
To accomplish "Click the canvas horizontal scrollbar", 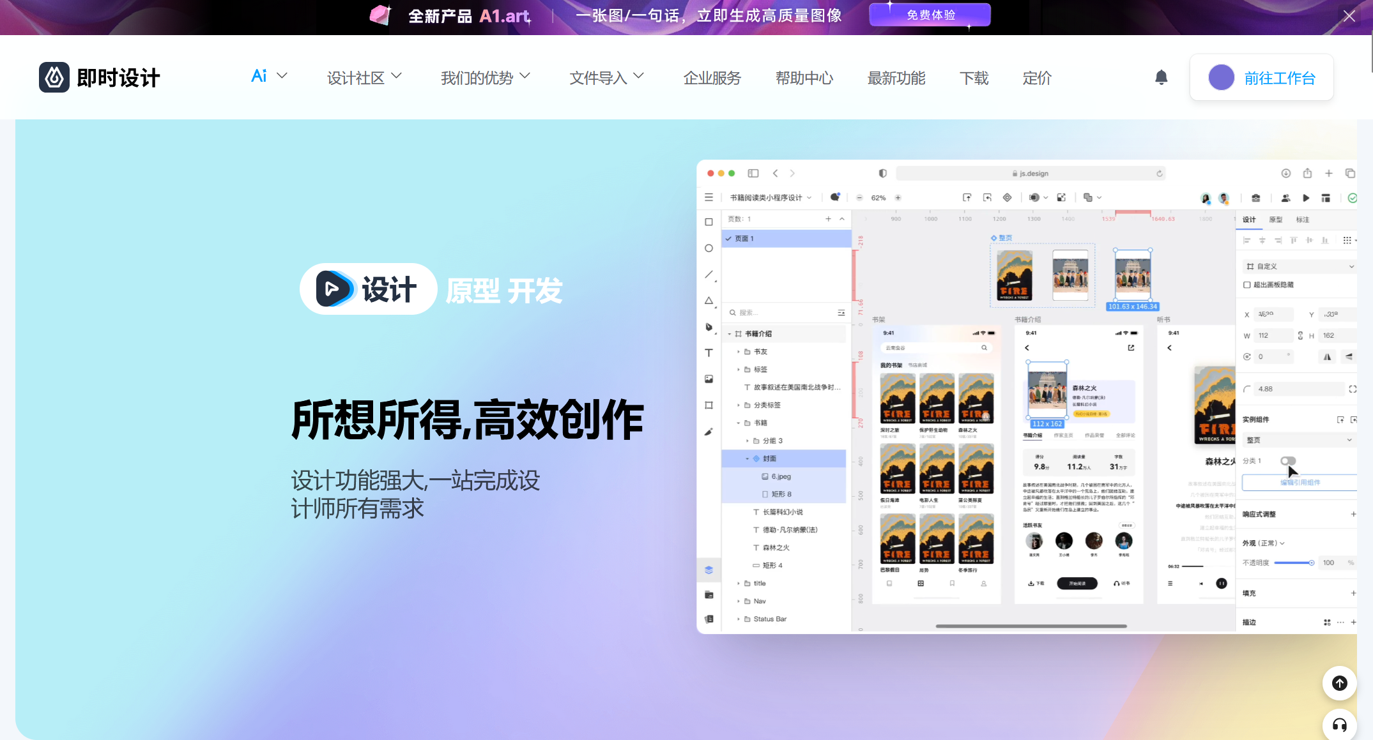I will (1031, 626).
